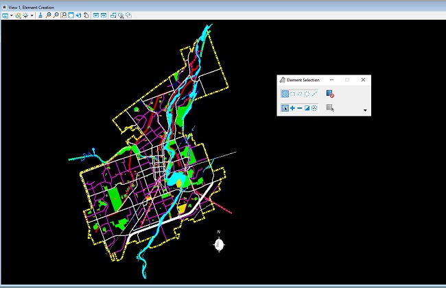Click the Disable Handles button
Screen dimensions: 446x288
coord(330,94)
